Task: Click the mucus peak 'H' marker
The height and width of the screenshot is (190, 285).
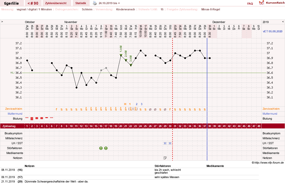Action: pyautogui.click(x=125, y=104)
